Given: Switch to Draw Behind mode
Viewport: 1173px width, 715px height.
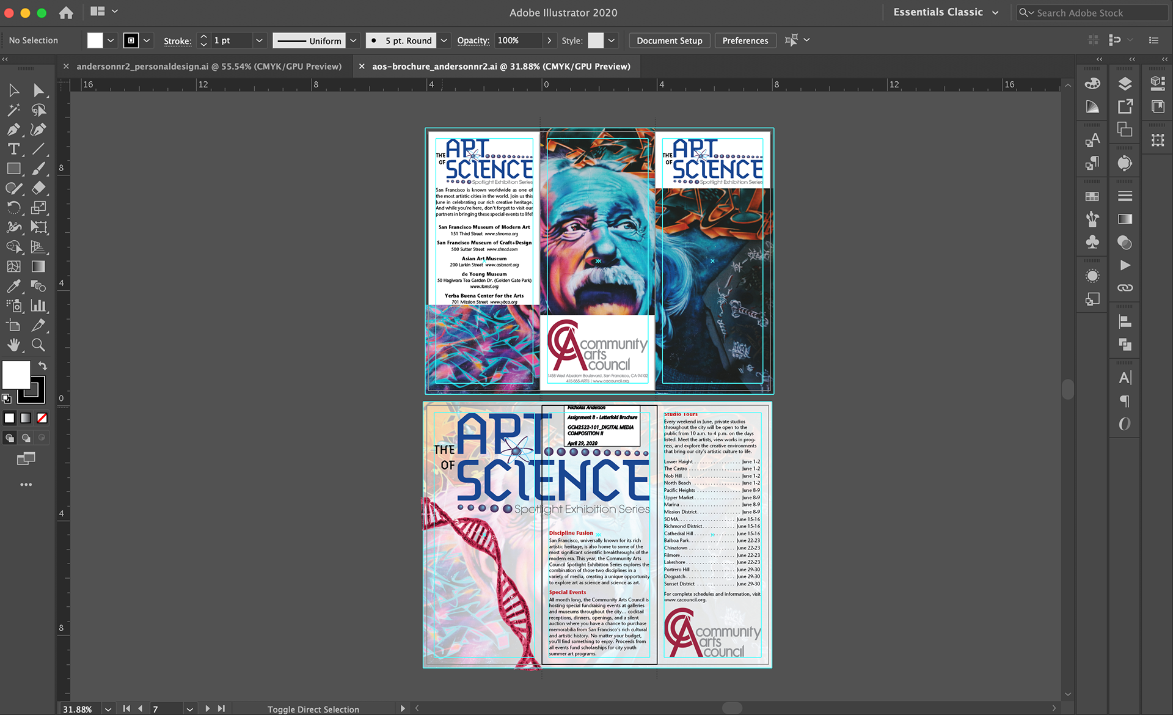Looking at the screenshot, I should tap(26, 438).
